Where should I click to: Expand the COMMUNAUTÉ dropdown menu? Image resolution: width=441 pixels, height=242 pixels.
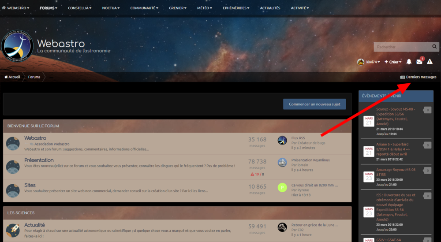point(144,8)
